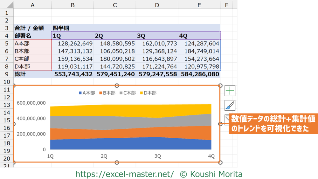The width and height of the screenshot is (318, 179).
Task: Select the 4Q grand total 584,286,080 cell
Action: (200, 74)
